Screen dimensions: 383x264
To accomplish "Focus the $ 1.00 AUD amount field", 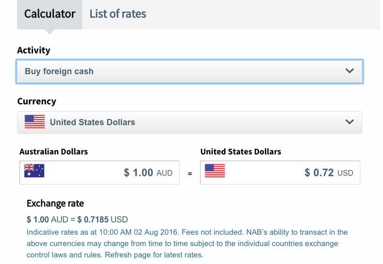I will [x=99, y=172].
